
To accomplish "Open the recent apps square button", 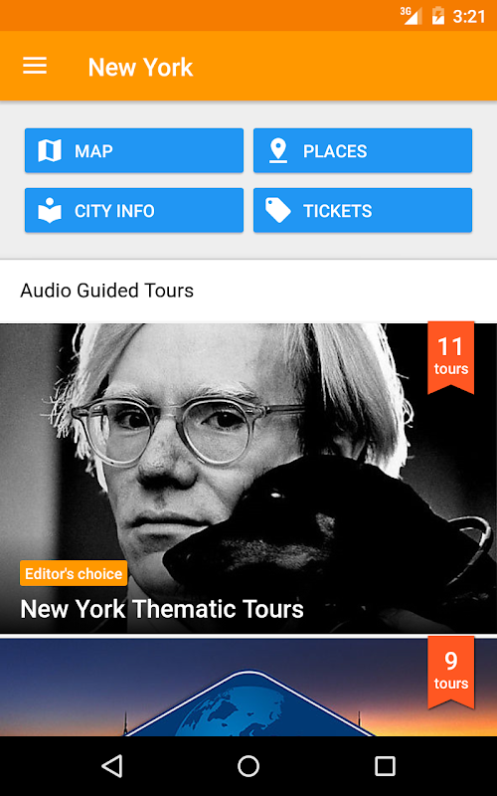I will (x=385, y=766).
